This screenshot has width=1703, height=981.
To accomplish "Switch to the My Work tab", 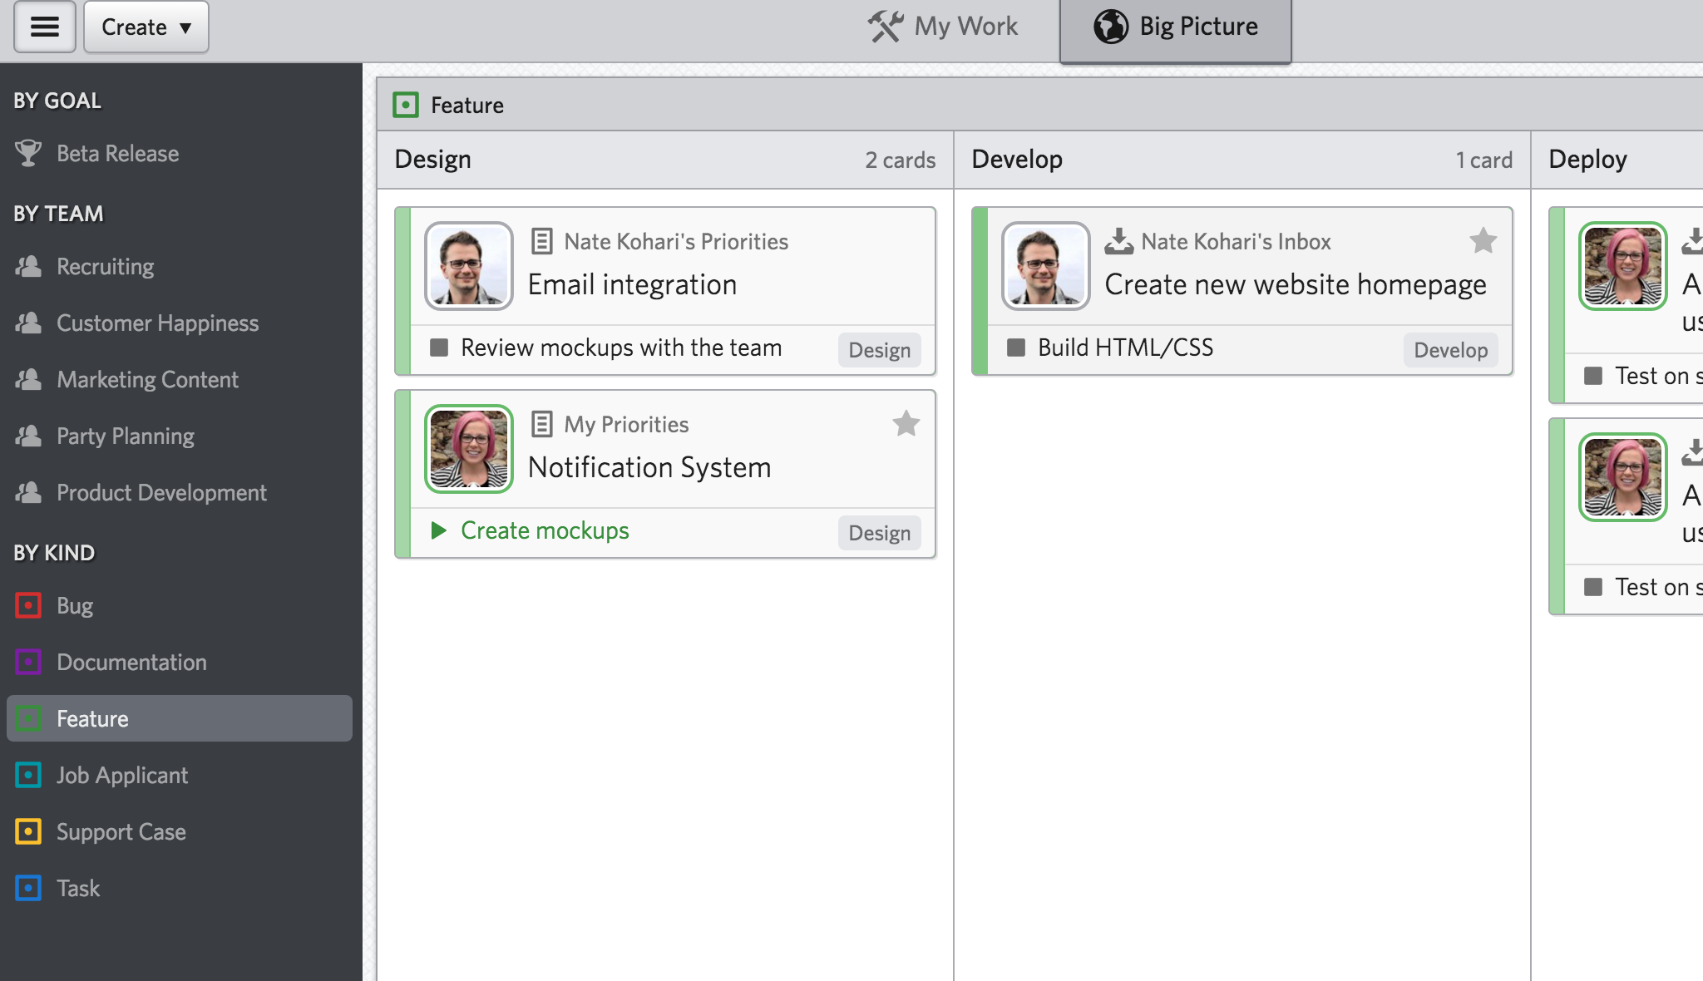I will pos(944,27).
